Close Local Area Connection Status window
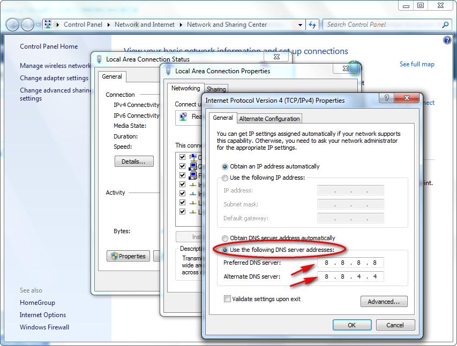 [276, 57]
